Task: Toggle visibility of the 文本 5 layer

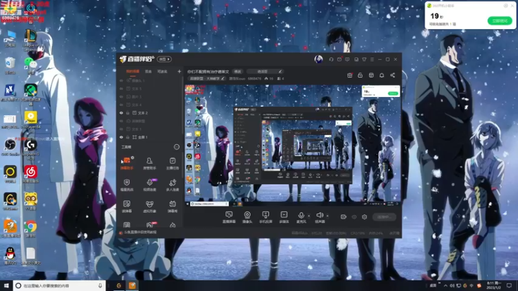Action: [x=121, y=89]
